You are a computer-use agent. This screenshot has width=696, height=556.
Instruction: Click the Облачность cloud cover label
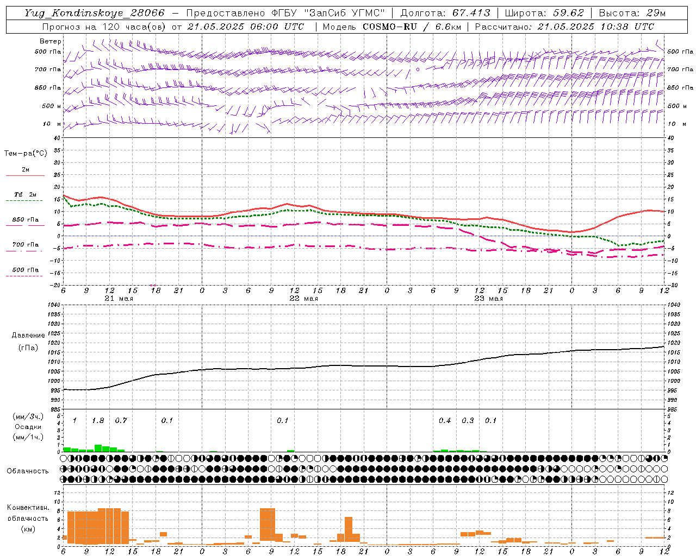[28, 471]
